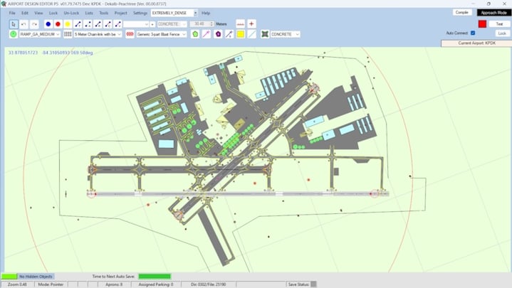Click the auto save green progress bar
The width and height of the screenshot is (512, 288).
[155, 277]
